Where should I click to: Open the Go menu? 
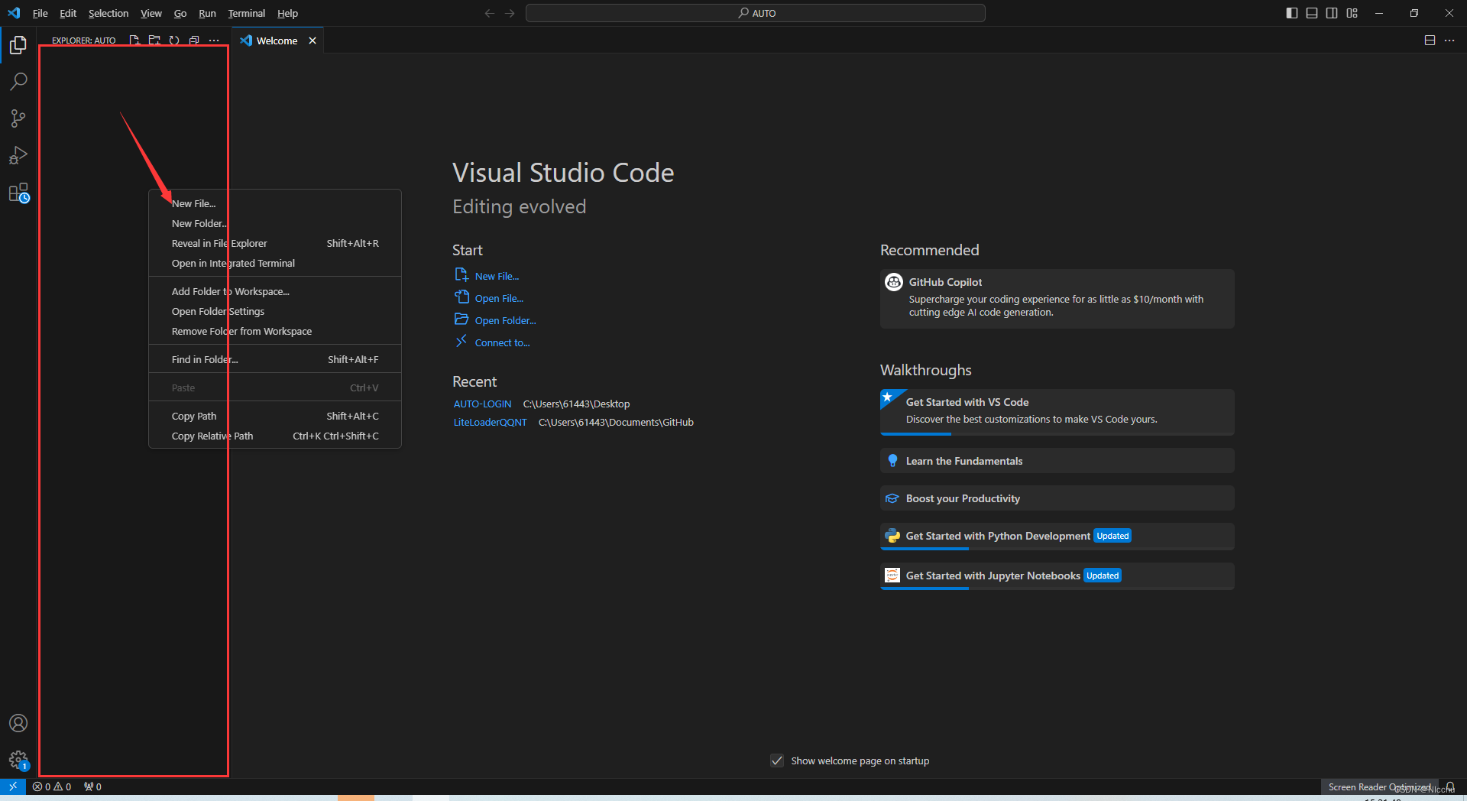tap(180, 13)
